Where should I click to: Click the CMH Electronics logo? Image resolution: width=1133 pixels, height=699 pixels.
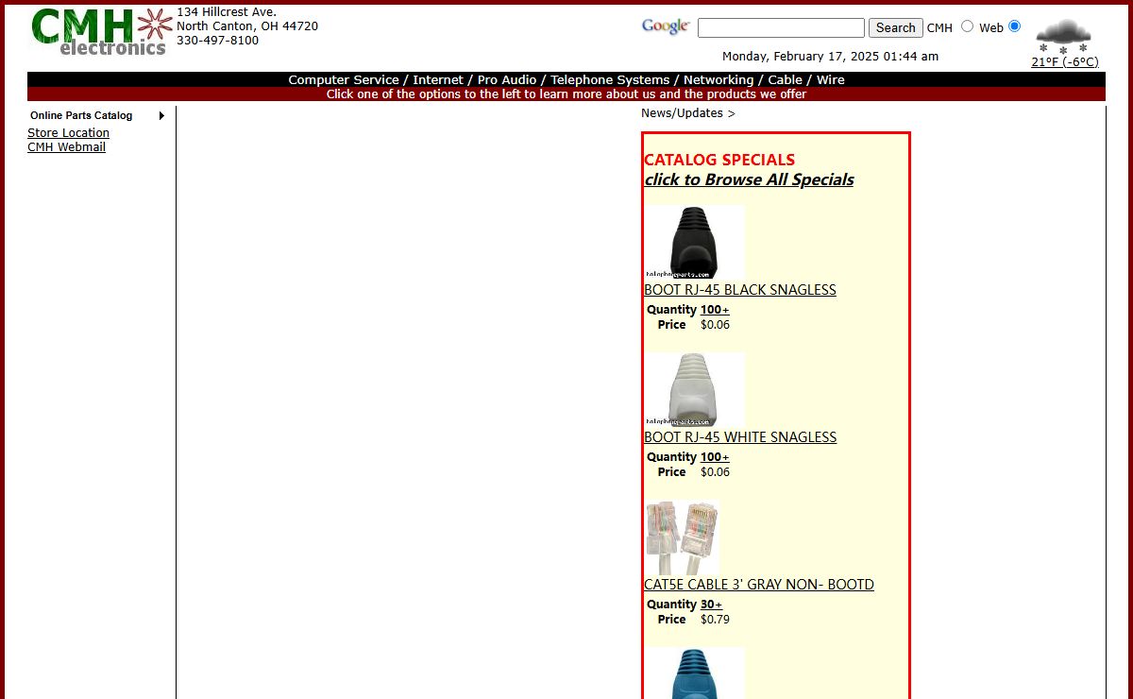pos(102,32)
